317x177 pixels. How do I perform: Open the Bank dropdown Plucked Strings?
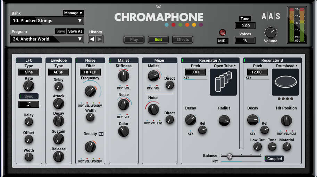[47, 20]
